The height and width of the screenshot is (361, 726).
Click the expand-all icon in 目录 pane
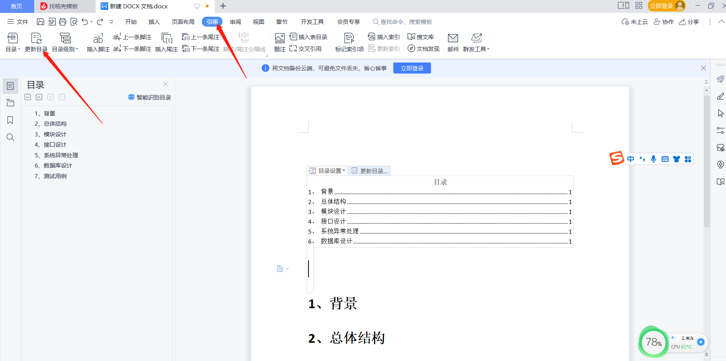[27, 97]
